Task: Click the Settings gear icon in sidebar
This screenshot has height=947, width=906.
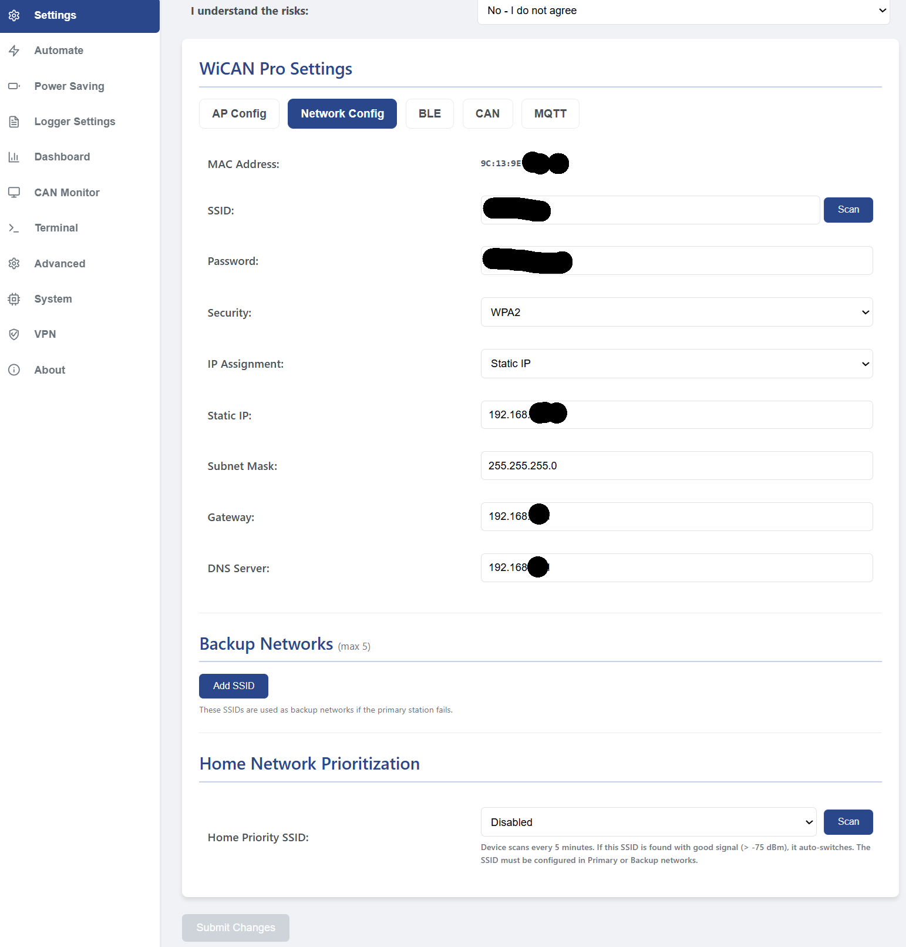Action: tap(14, 15)
